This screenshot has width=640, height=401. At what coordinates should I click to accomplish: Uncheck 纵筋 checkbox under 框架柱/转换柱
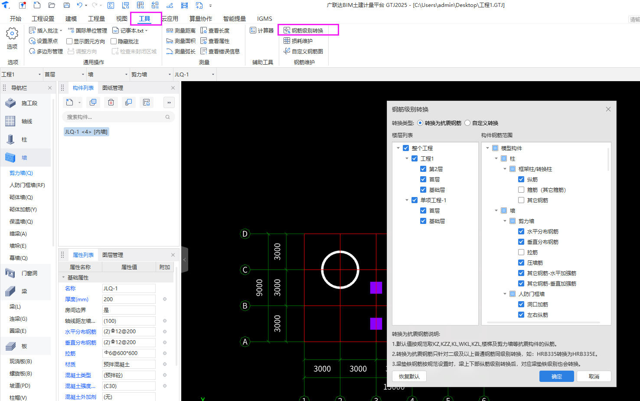tap(521, 179)
